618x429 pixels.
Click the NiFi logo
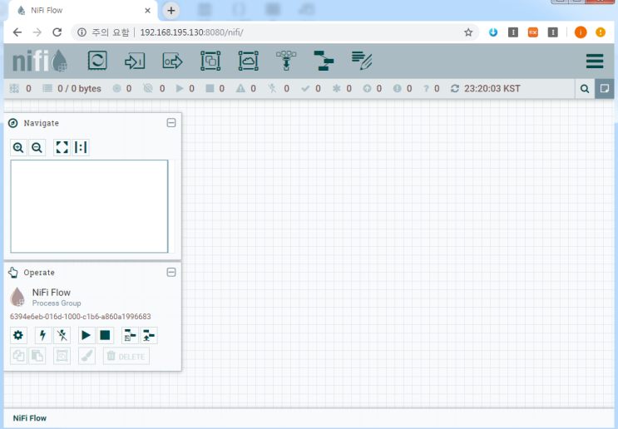39,61
